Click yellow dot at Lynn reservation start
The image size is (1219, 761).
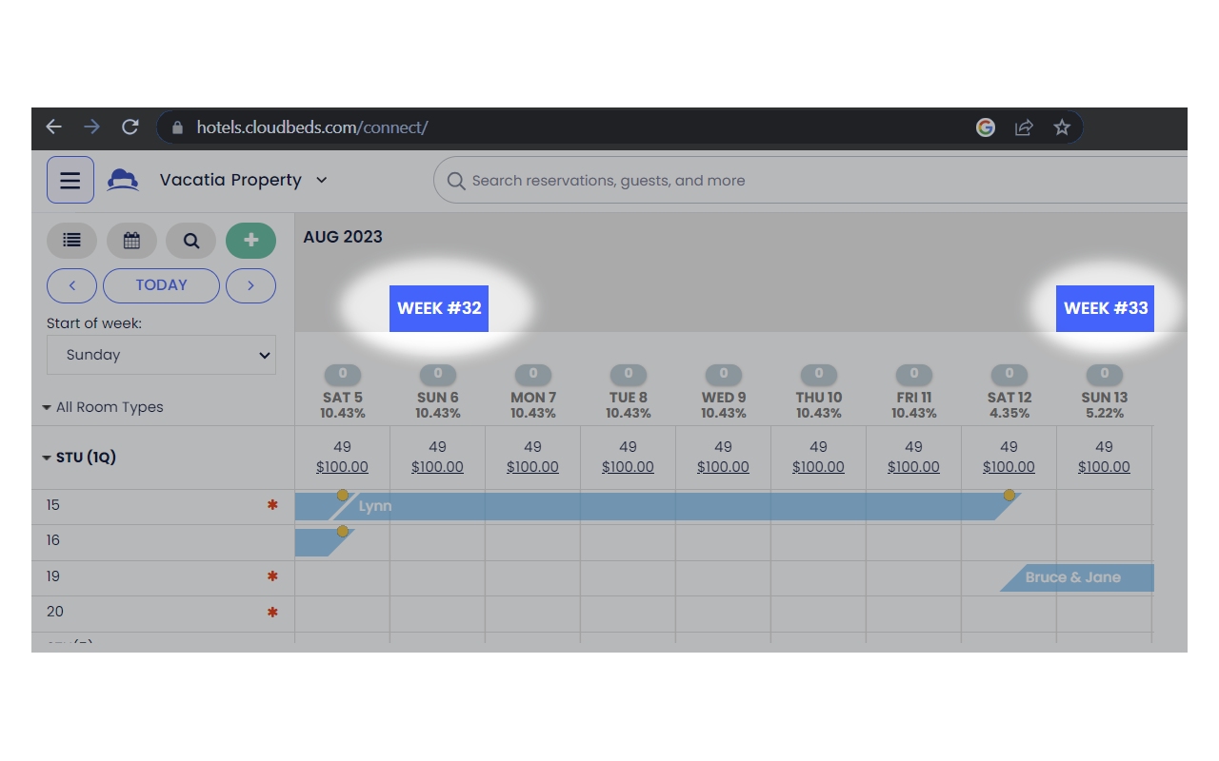click(343, 495)
